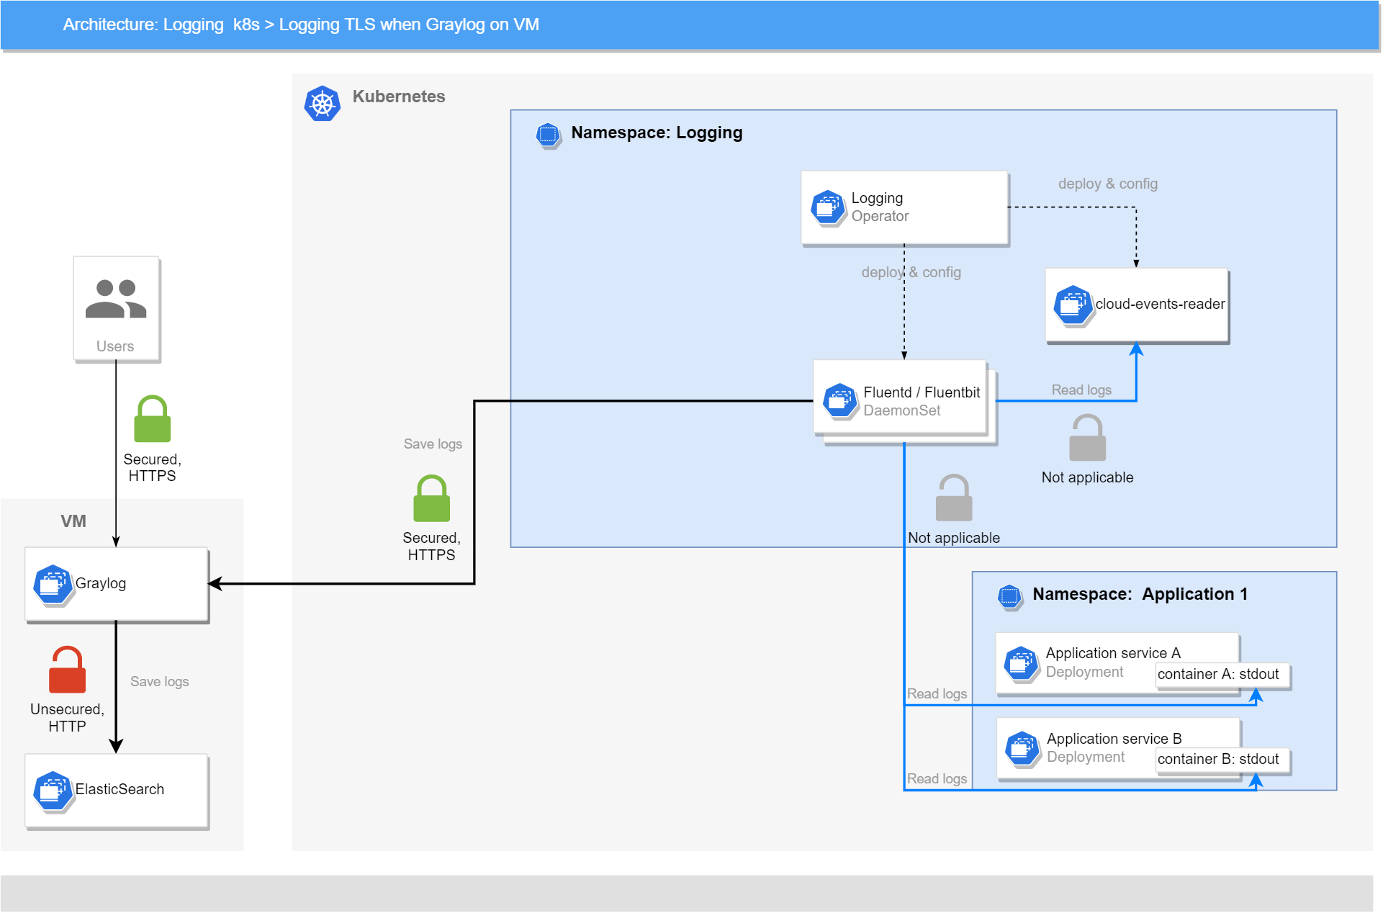Click the Users label text
Screen dimensions: 1383x913
pyautogui.click(x=115, y=346)
